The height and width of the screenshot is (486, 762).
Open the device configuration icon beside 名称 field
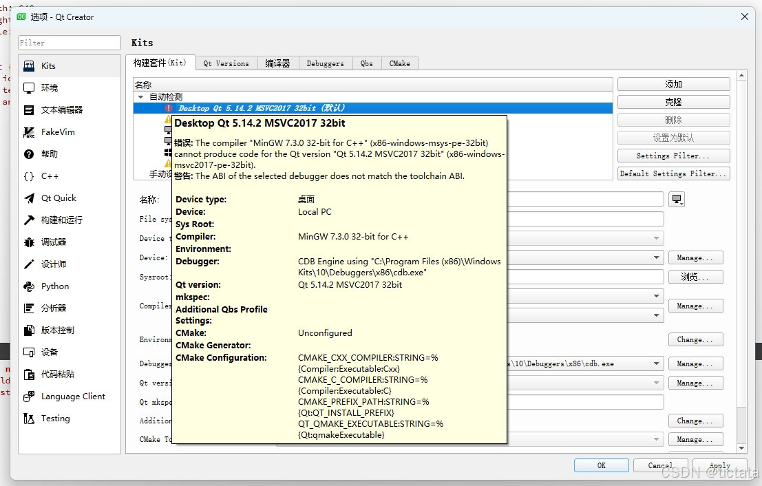point(677,198)
